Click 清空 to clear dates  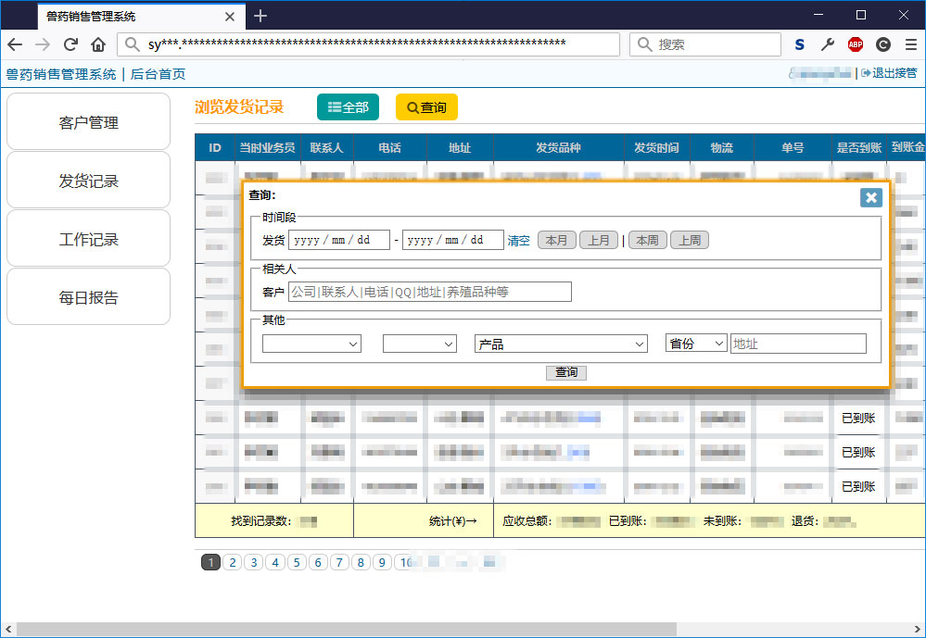coord(518,241)
